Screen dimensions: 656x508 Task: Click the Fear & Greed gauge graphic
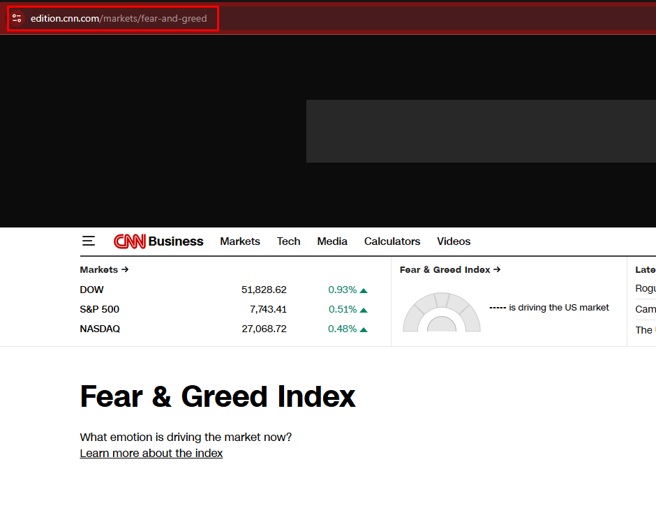(x=441, y=312)
